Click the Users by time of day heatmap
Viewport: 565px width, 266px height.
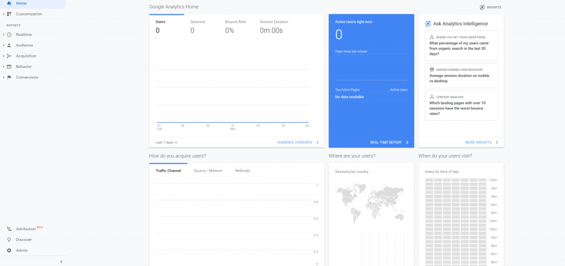tap(456, 222)
